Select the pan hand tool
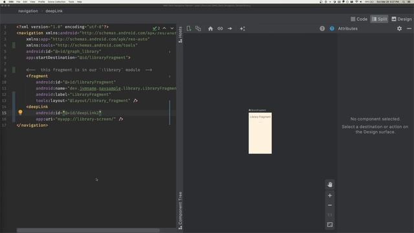 330,184
